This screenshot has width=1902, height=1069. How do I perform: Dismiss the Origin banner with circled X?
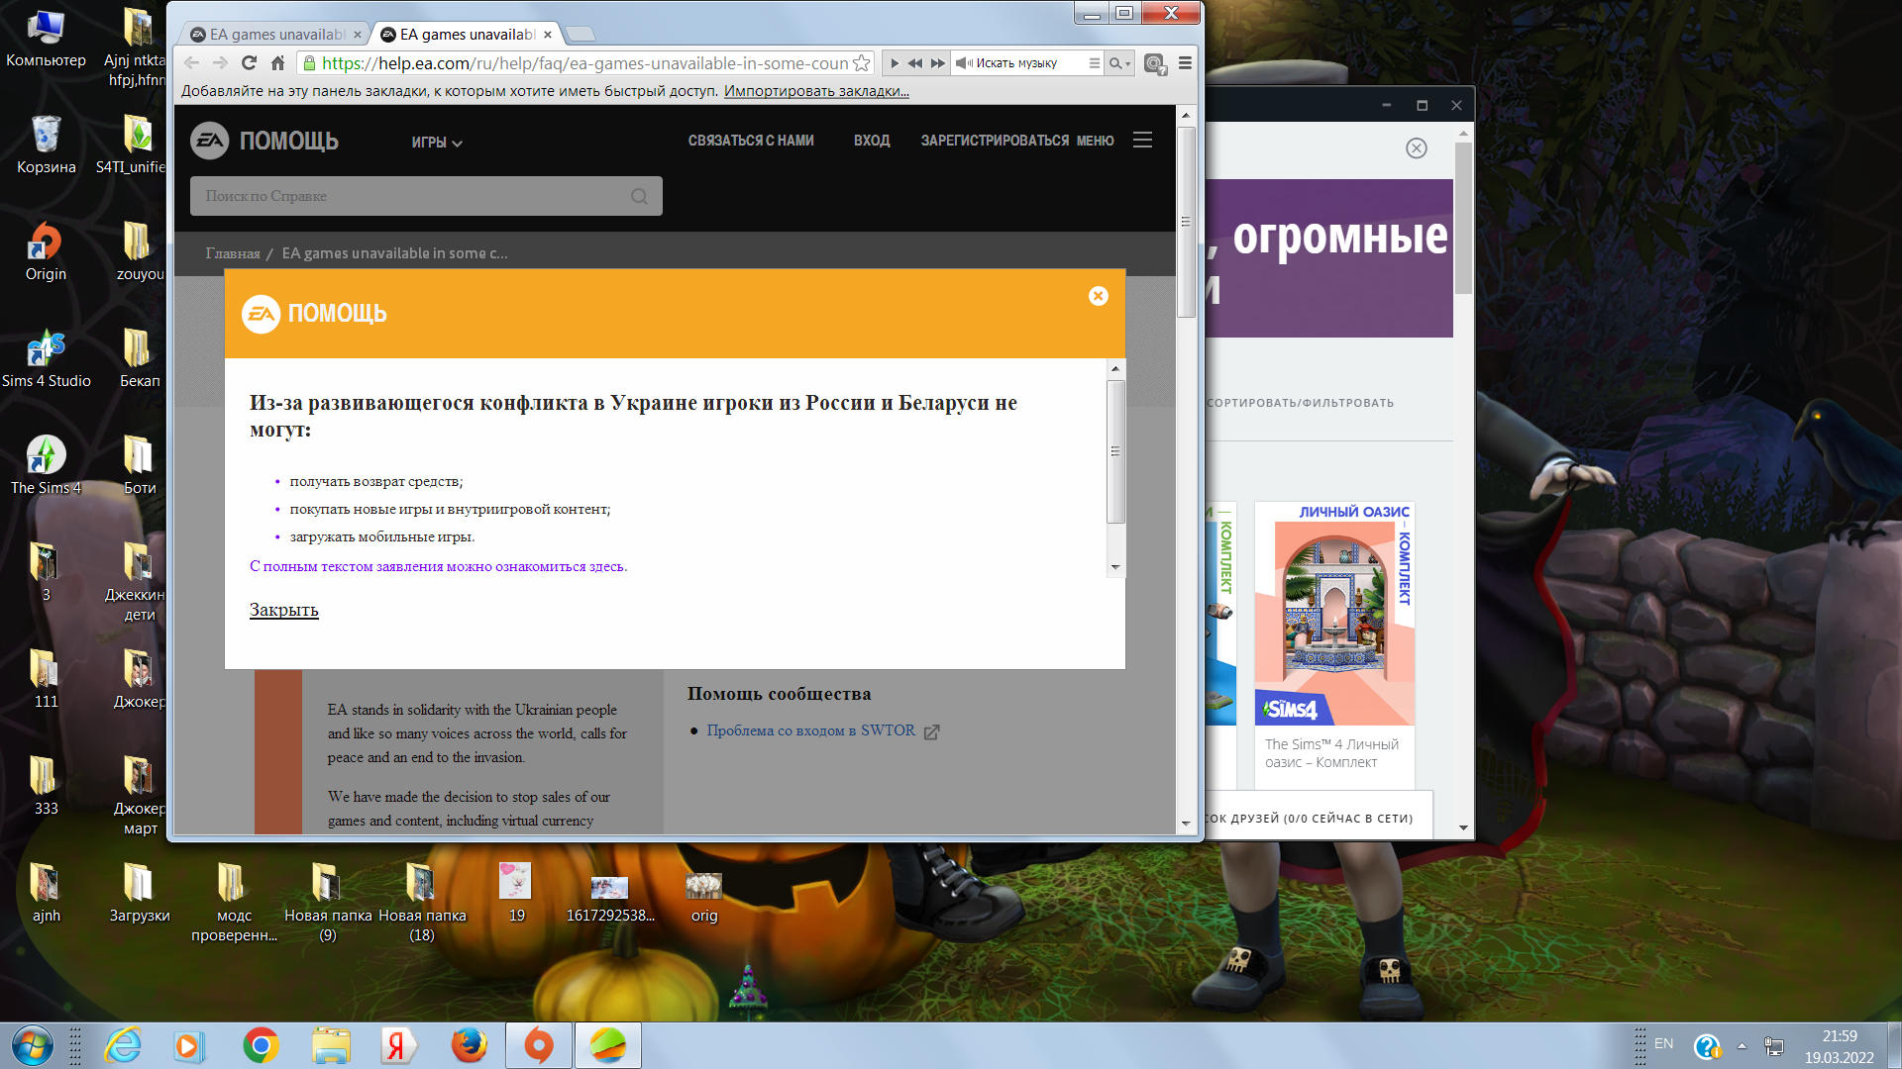(x=1416, y=148)
